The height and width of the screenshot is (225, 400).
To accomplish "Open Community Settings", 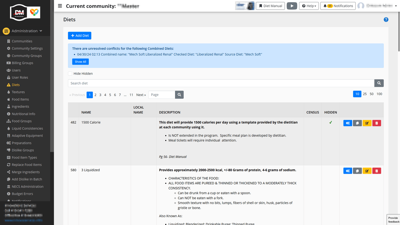I will 27,48.
